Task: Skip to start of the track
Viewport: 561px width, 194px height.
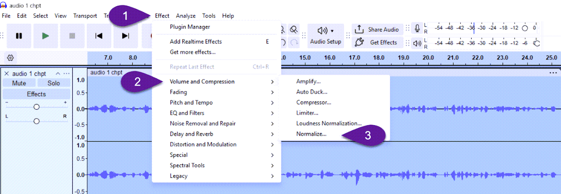Action: coord(99,36)
